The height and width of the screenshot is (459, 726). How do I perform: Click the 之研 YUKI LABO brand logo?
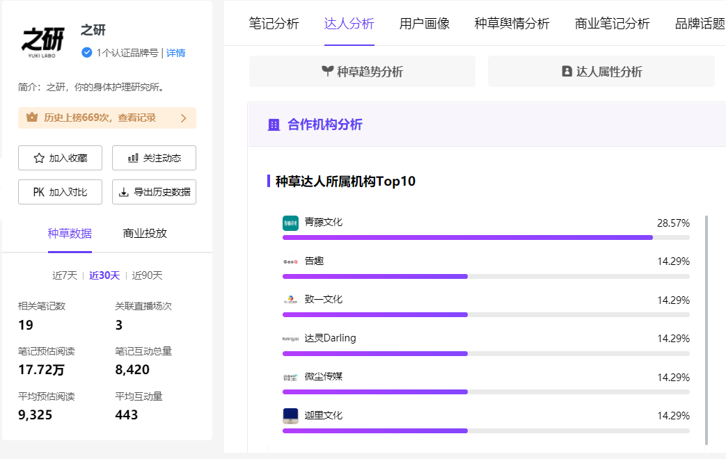(x=42, y=43)
